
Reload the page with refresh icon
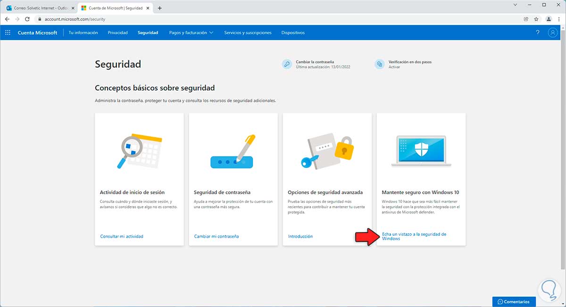(27, 19)
